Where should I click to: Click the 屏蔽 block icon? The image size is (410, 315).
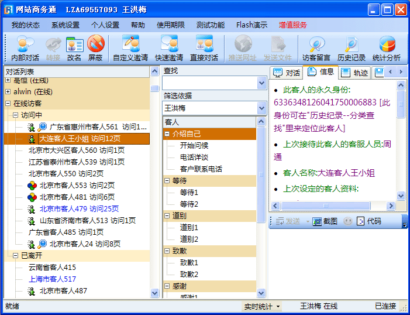click(95, 48)
